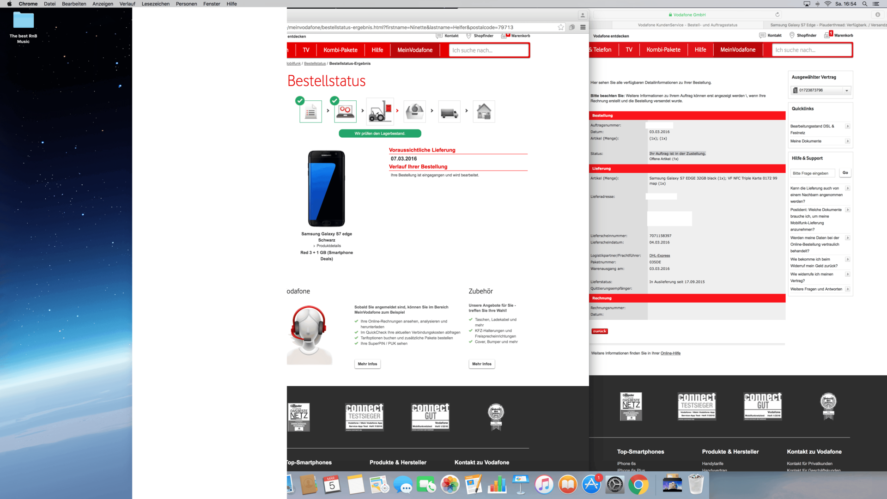Screen dimensions: 887x499
Task: Click the Chrome address bar URL
Action: (x=400, y=27)
